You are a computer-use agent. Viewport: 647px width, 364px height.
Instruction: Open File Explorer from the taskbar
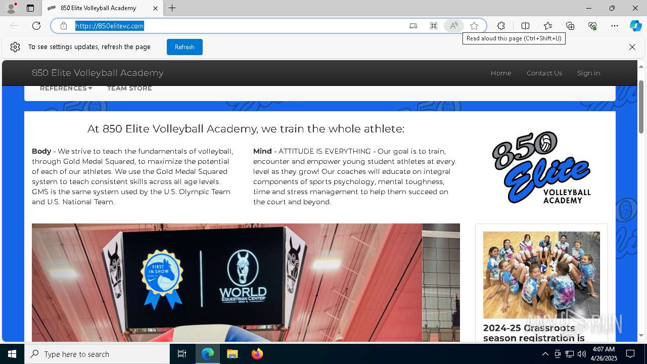[x=232, y=354]
